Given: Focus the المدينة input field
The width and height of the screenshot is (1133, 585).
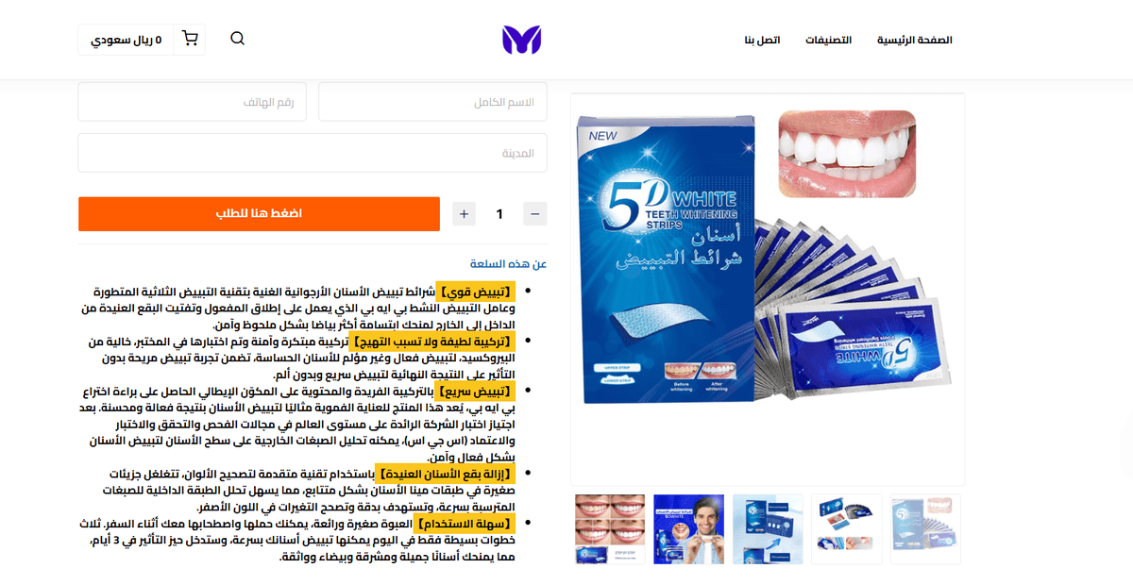Looking at the screenshot, I should point(313,153).
